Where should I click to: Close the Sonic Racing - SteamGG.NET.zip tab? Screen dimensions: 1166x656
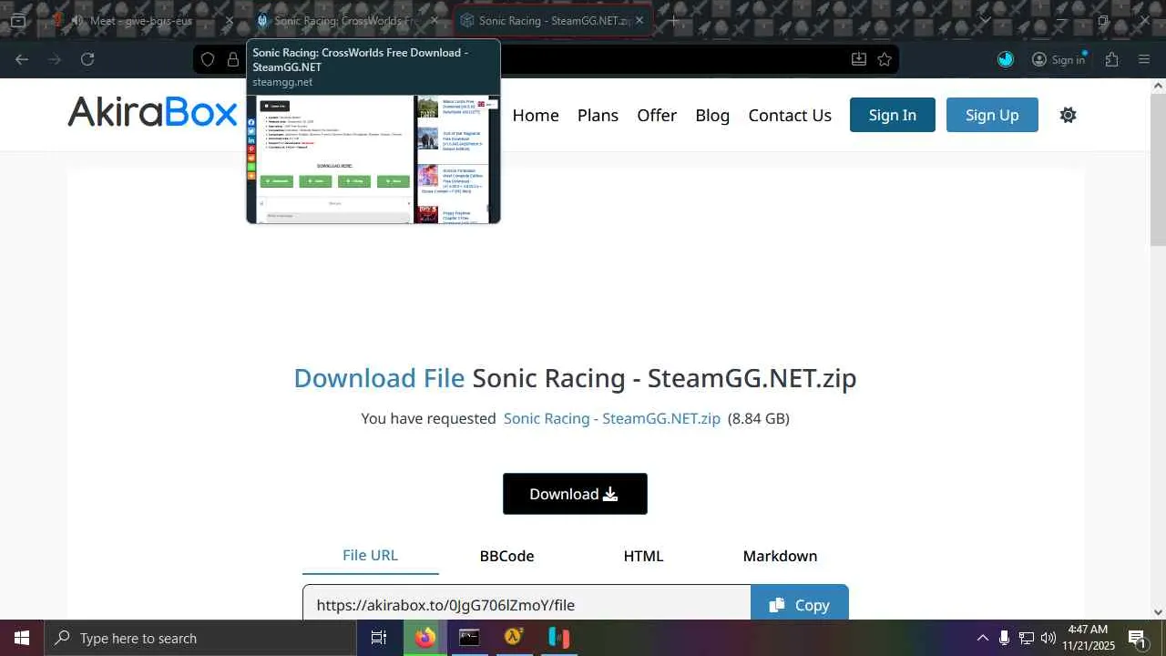(639, 20)
